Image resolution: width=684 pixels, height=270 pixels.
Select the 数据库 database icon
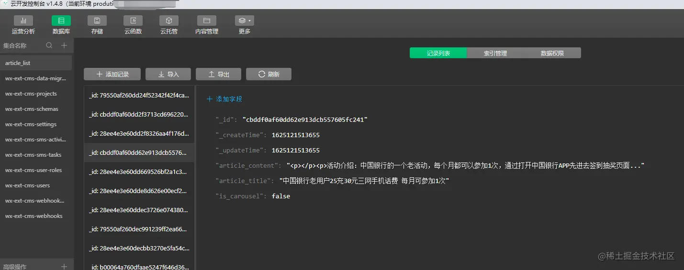tap(61, 21)
